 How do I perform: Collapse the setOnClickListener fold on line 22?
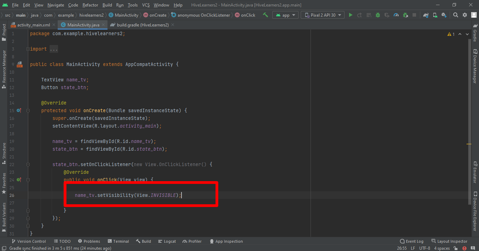click(x=28, y=164)
